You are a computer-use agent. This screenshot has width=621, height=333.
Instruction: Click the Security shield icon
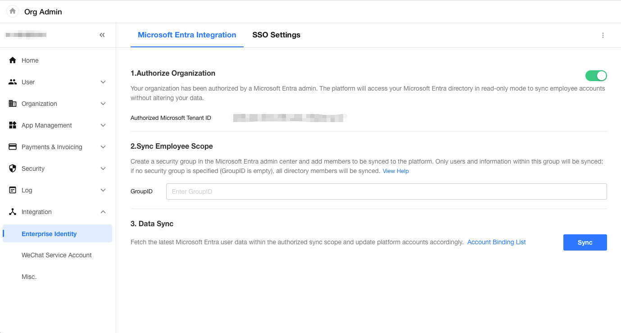click(13, 169)
